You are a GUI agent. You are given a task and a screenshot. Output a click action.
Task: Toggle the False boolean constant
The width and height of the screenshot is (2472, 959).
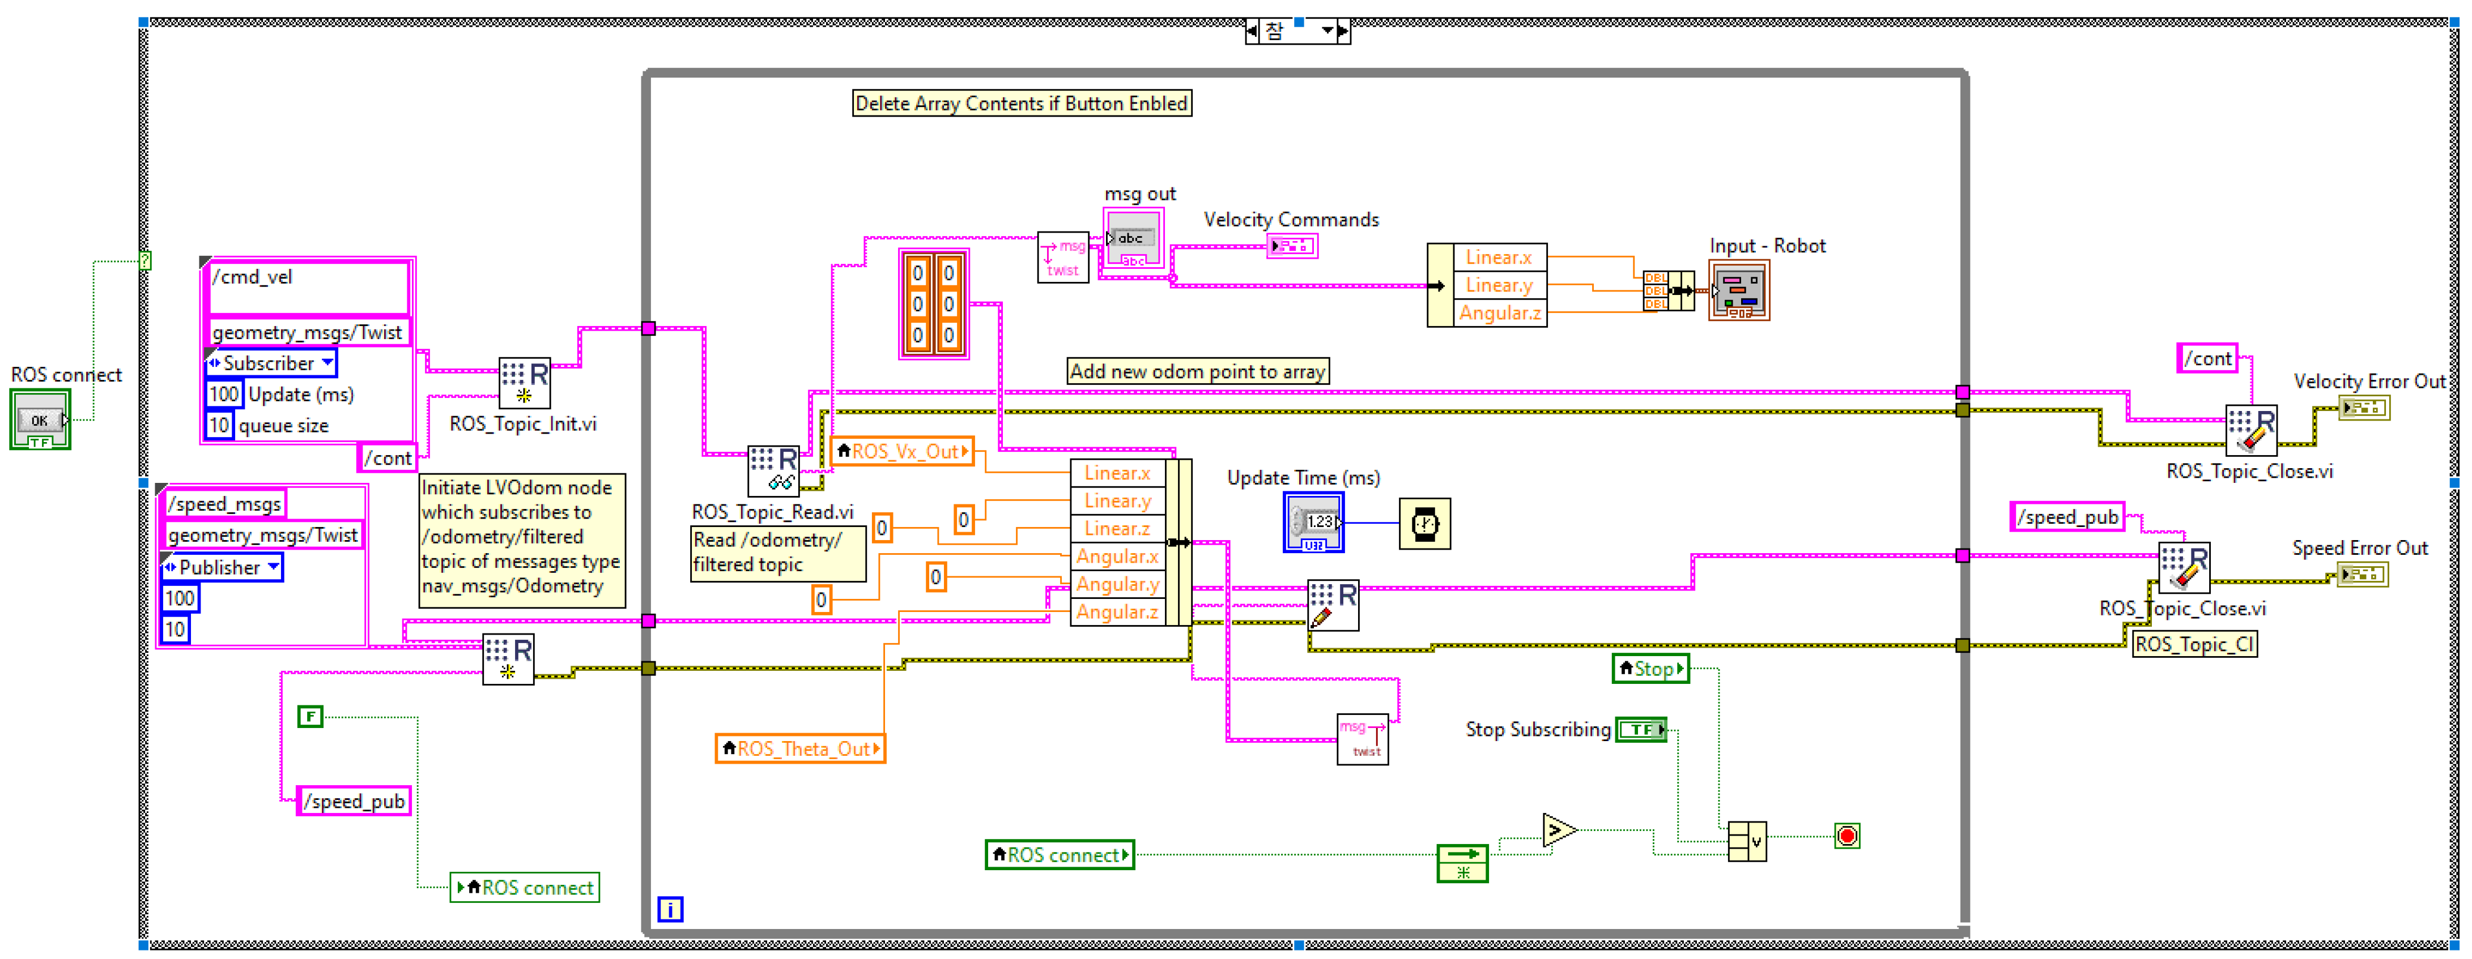pos(310,716)
